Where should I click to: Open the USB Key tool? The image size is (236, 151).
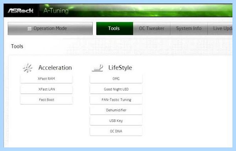[116, 121]
